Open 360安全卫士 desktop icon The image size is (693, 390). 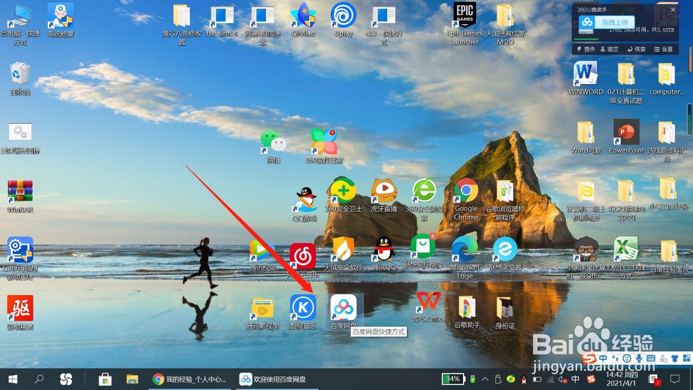coord(343,195)
